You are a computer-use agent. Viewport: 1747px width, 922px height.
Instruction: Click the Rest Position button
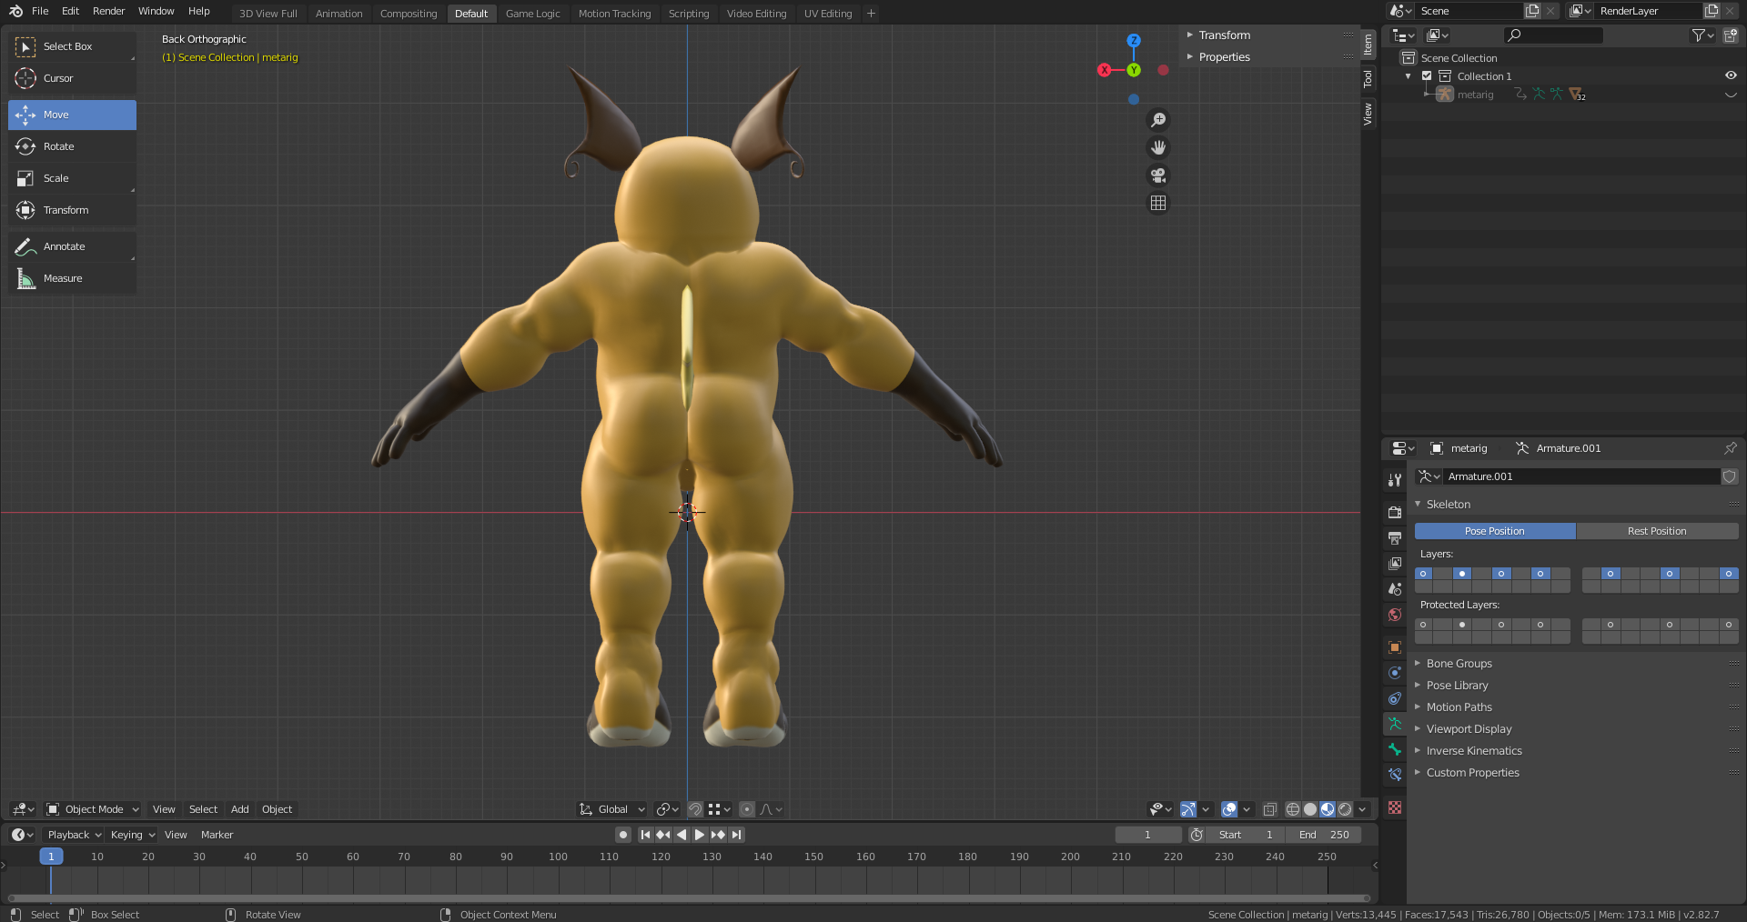[x=1657, y=531]
